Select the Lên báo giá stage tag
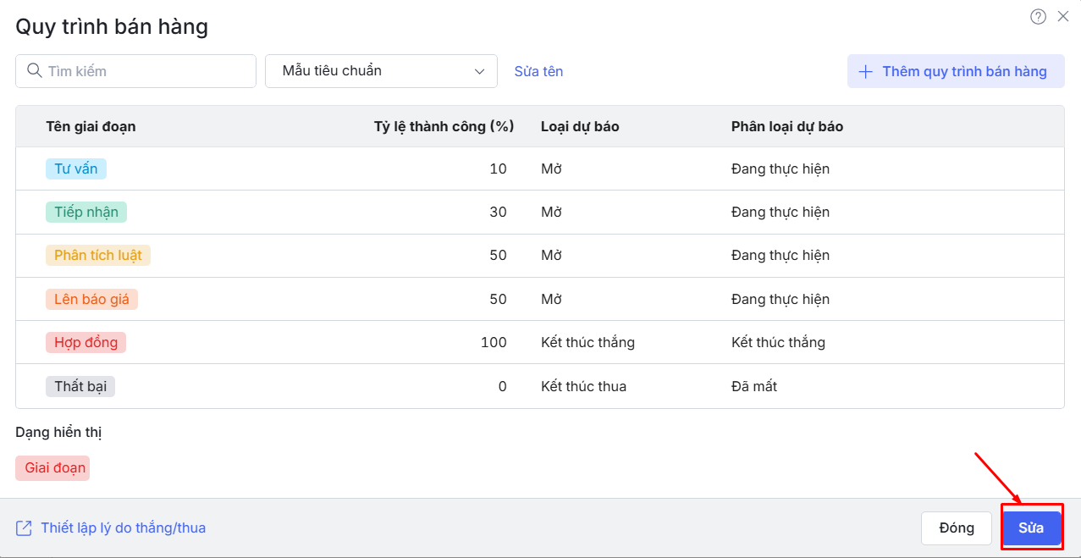 (x=91, y=299)
